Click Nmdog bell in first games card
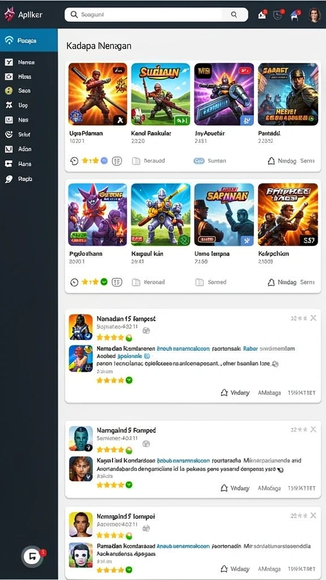This screenshot has width=326, height=580. (x=282, y=161)
